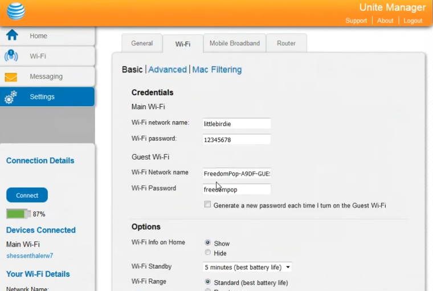The height and width of the screenshot is (291, 433).
Task: Open the Messaging sidebar menu item
Action: pyautogui.click(x=47, y=76)
